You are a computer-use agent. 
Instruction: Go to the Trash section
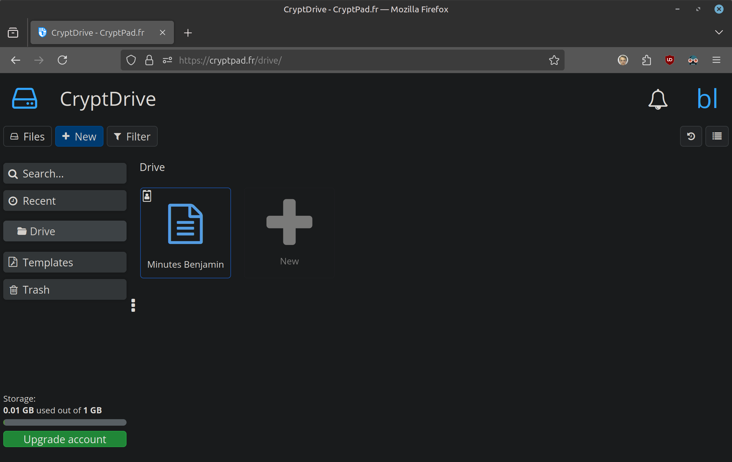pos(65,289)
